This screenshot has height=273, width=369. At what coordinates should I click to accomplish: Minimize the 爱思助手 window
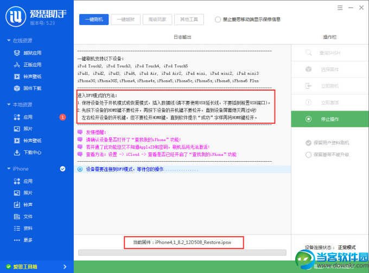pyautogui.click(x=351, y=8)
